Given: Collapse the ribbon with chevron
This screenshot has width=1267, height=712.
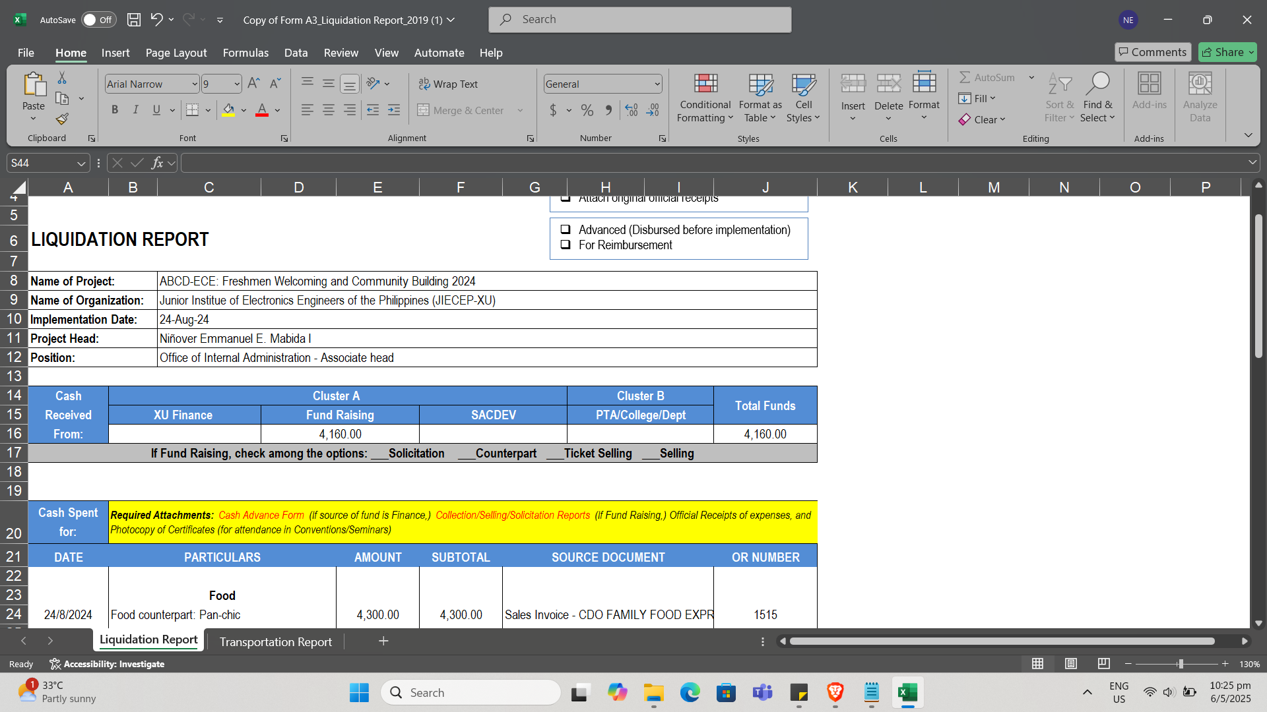Looking at the screenshot, I should tap(1248, 135).
